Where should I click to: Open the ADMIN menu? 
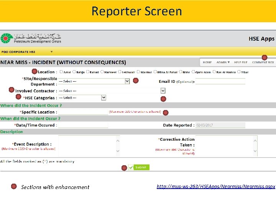[223, 62]
